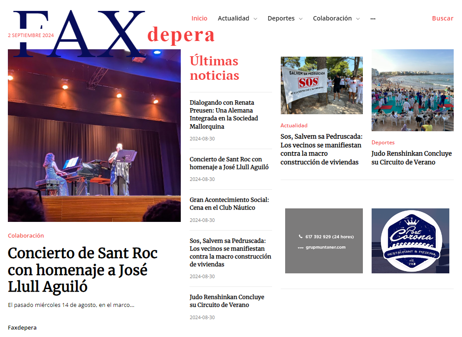Expand the Actualidad dropdown chevron
The image size is (462, 337).
point(255,19)
